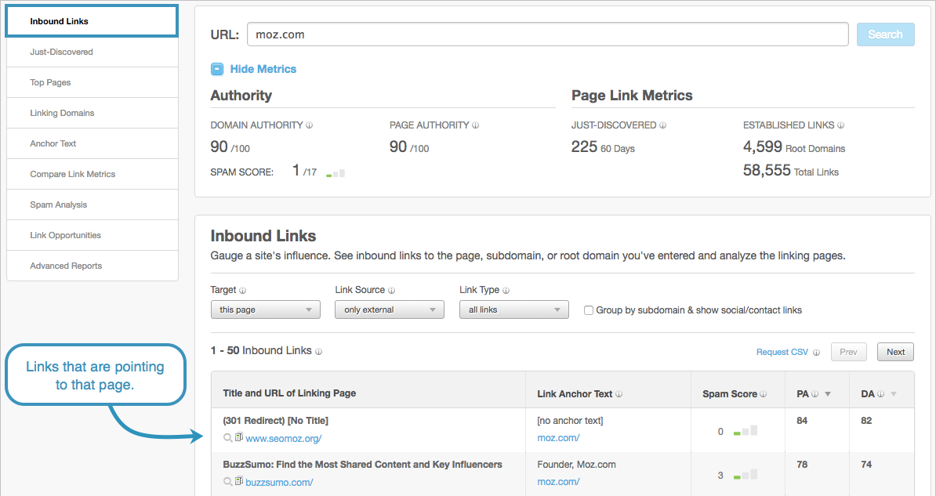Click the '58,555' Total Links value
936x496 pixels.
pos(767,171)
